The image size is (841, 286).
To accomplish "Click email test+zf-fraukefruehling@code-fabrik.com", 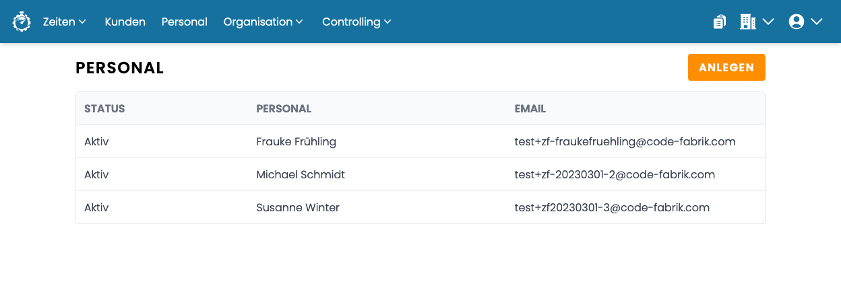I will (625, 141).
